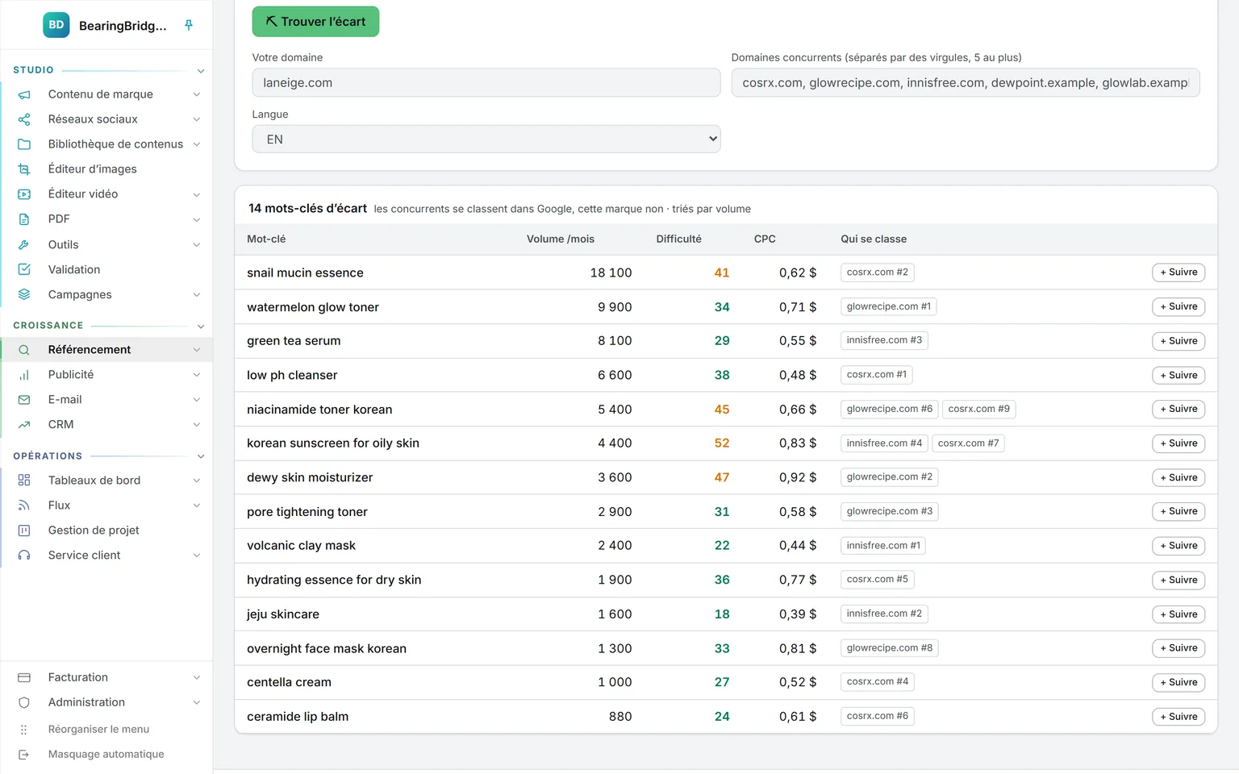Click the headset icon for Service client
The height and width of the screenshot is (774, 1239).
24,556
